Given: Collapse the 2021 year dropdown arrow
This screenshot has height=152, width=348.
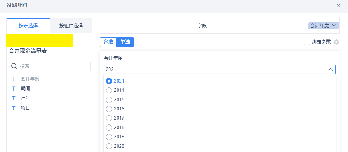Looking at the screenshot, I should point(330,69).
